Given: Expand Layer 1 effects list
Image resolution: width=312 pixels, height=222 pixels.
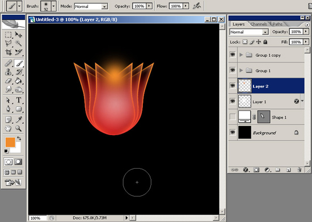Looking at the screenshot, I should pyautogui.click(x=302, y=101).
